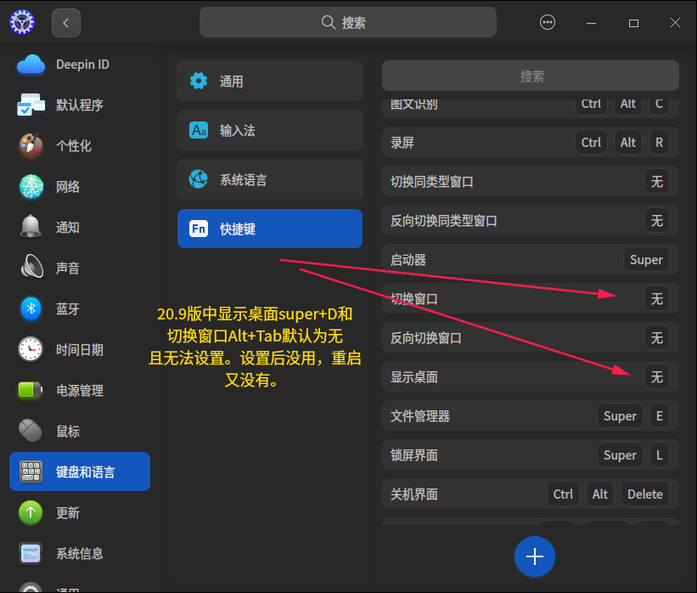
Task: Select the 快捷键 Shortcuts tab
Action: pyautogui.click(x=270, y=229)
